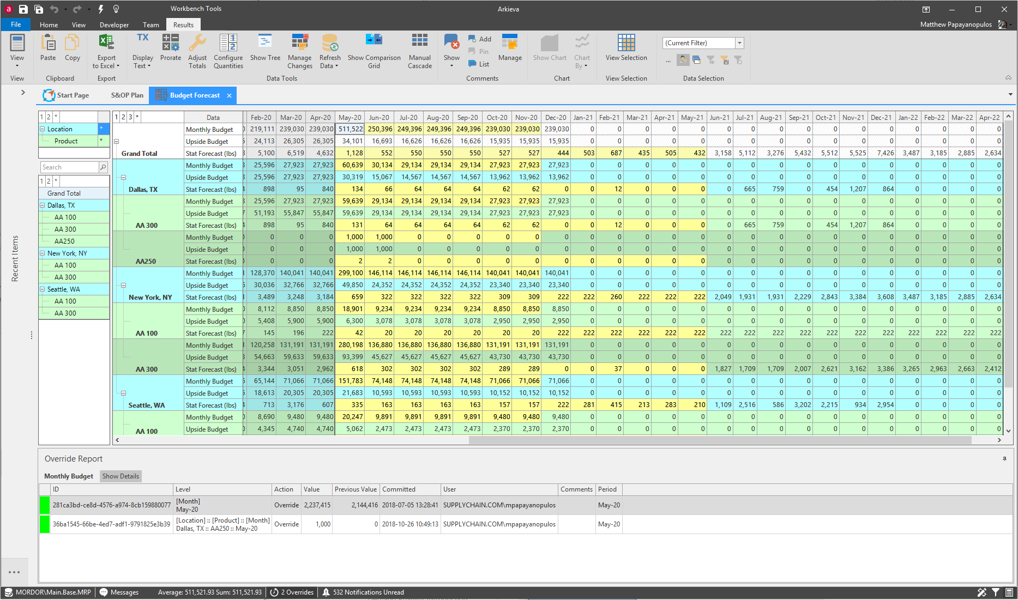Click the filter funnel icon in status bar
This screenshot has width=1018, height=600.
tap(996, 592)
